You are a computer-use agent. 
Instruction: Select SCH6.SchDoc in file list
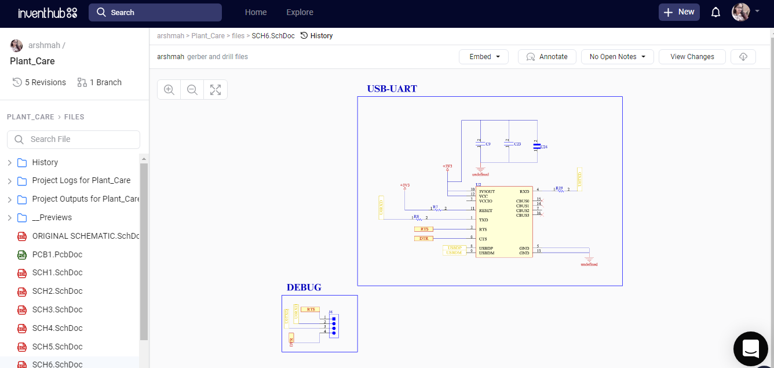[57, 364]
